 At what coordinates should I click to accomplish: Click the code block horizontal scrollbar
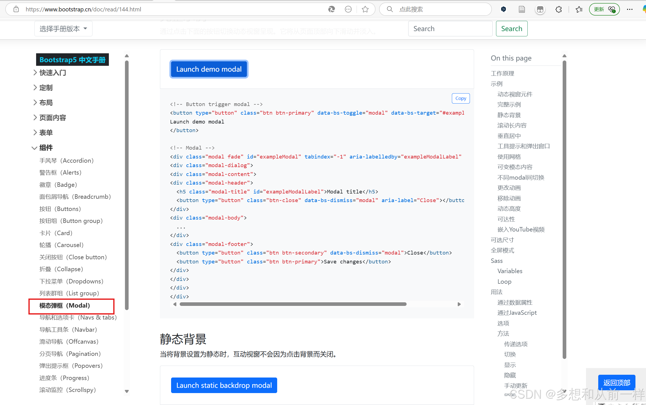293,304
